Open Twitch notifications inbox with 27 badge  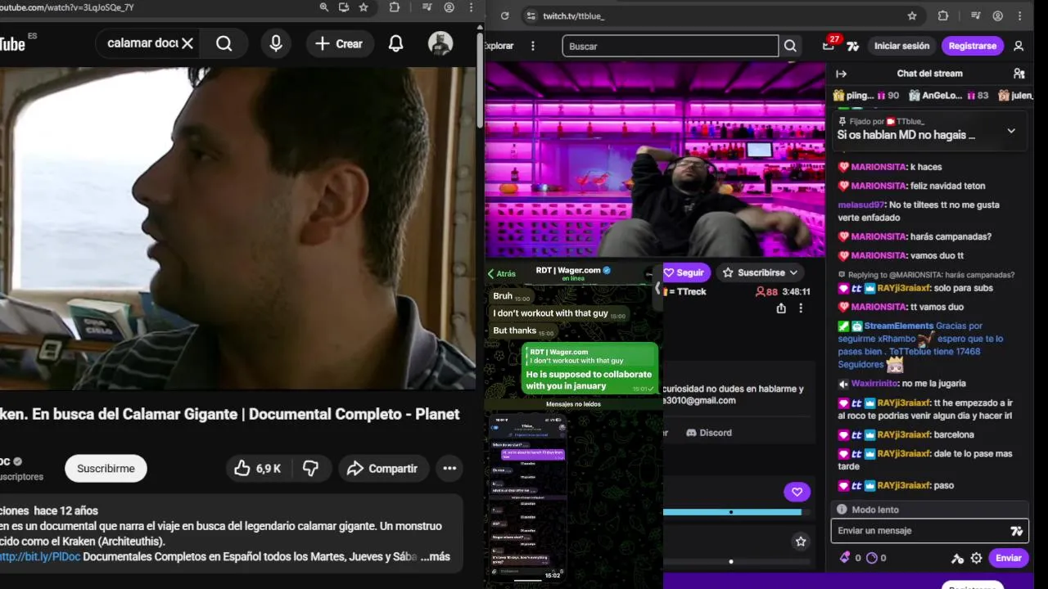[829, 46]
